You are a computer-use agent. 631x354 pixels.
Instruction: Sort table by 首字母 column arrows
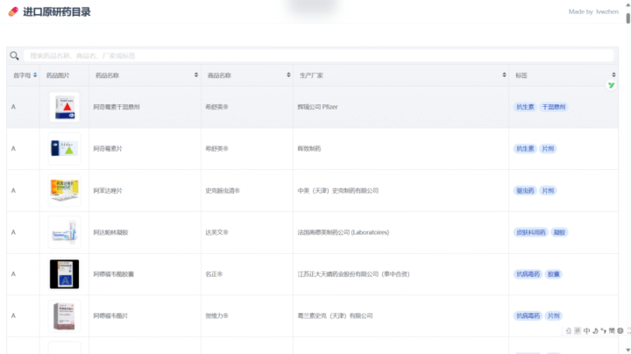coord(36,75)
